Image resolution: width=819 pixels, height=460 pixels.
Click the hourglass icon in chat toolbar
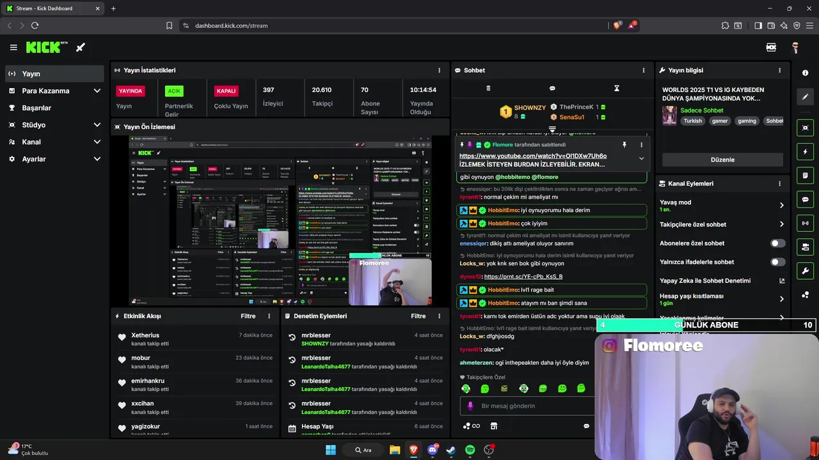click(x=617, y=88)
